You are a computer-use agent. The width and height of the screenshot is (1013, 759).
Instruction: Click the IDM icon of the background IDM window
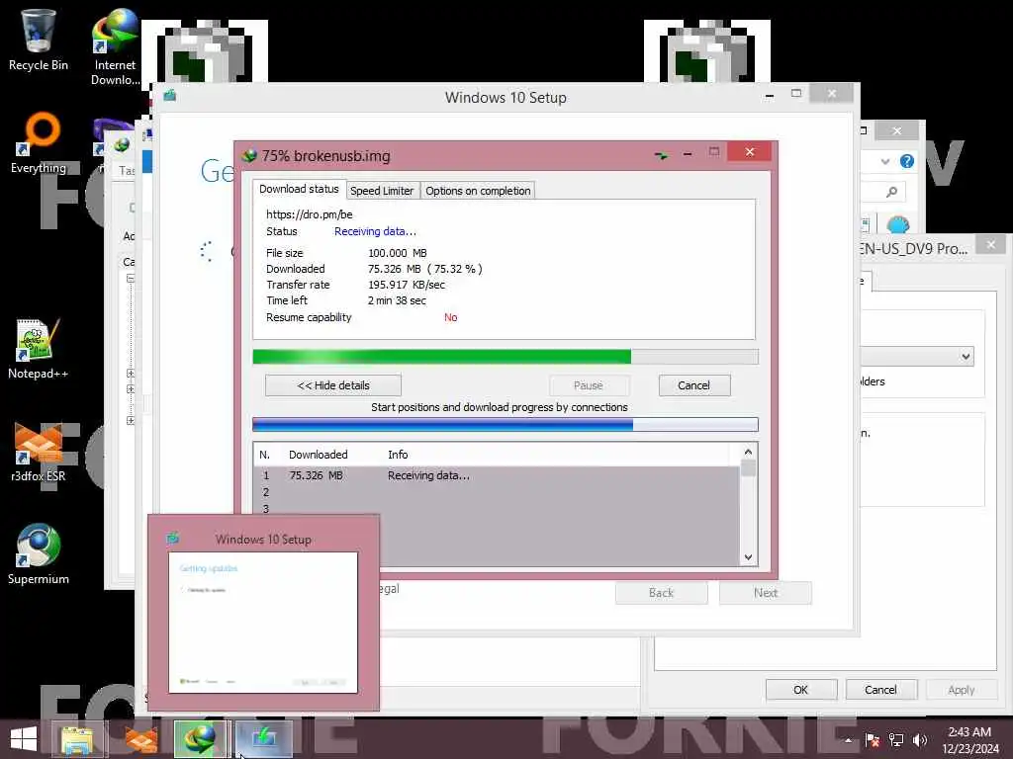122,144
